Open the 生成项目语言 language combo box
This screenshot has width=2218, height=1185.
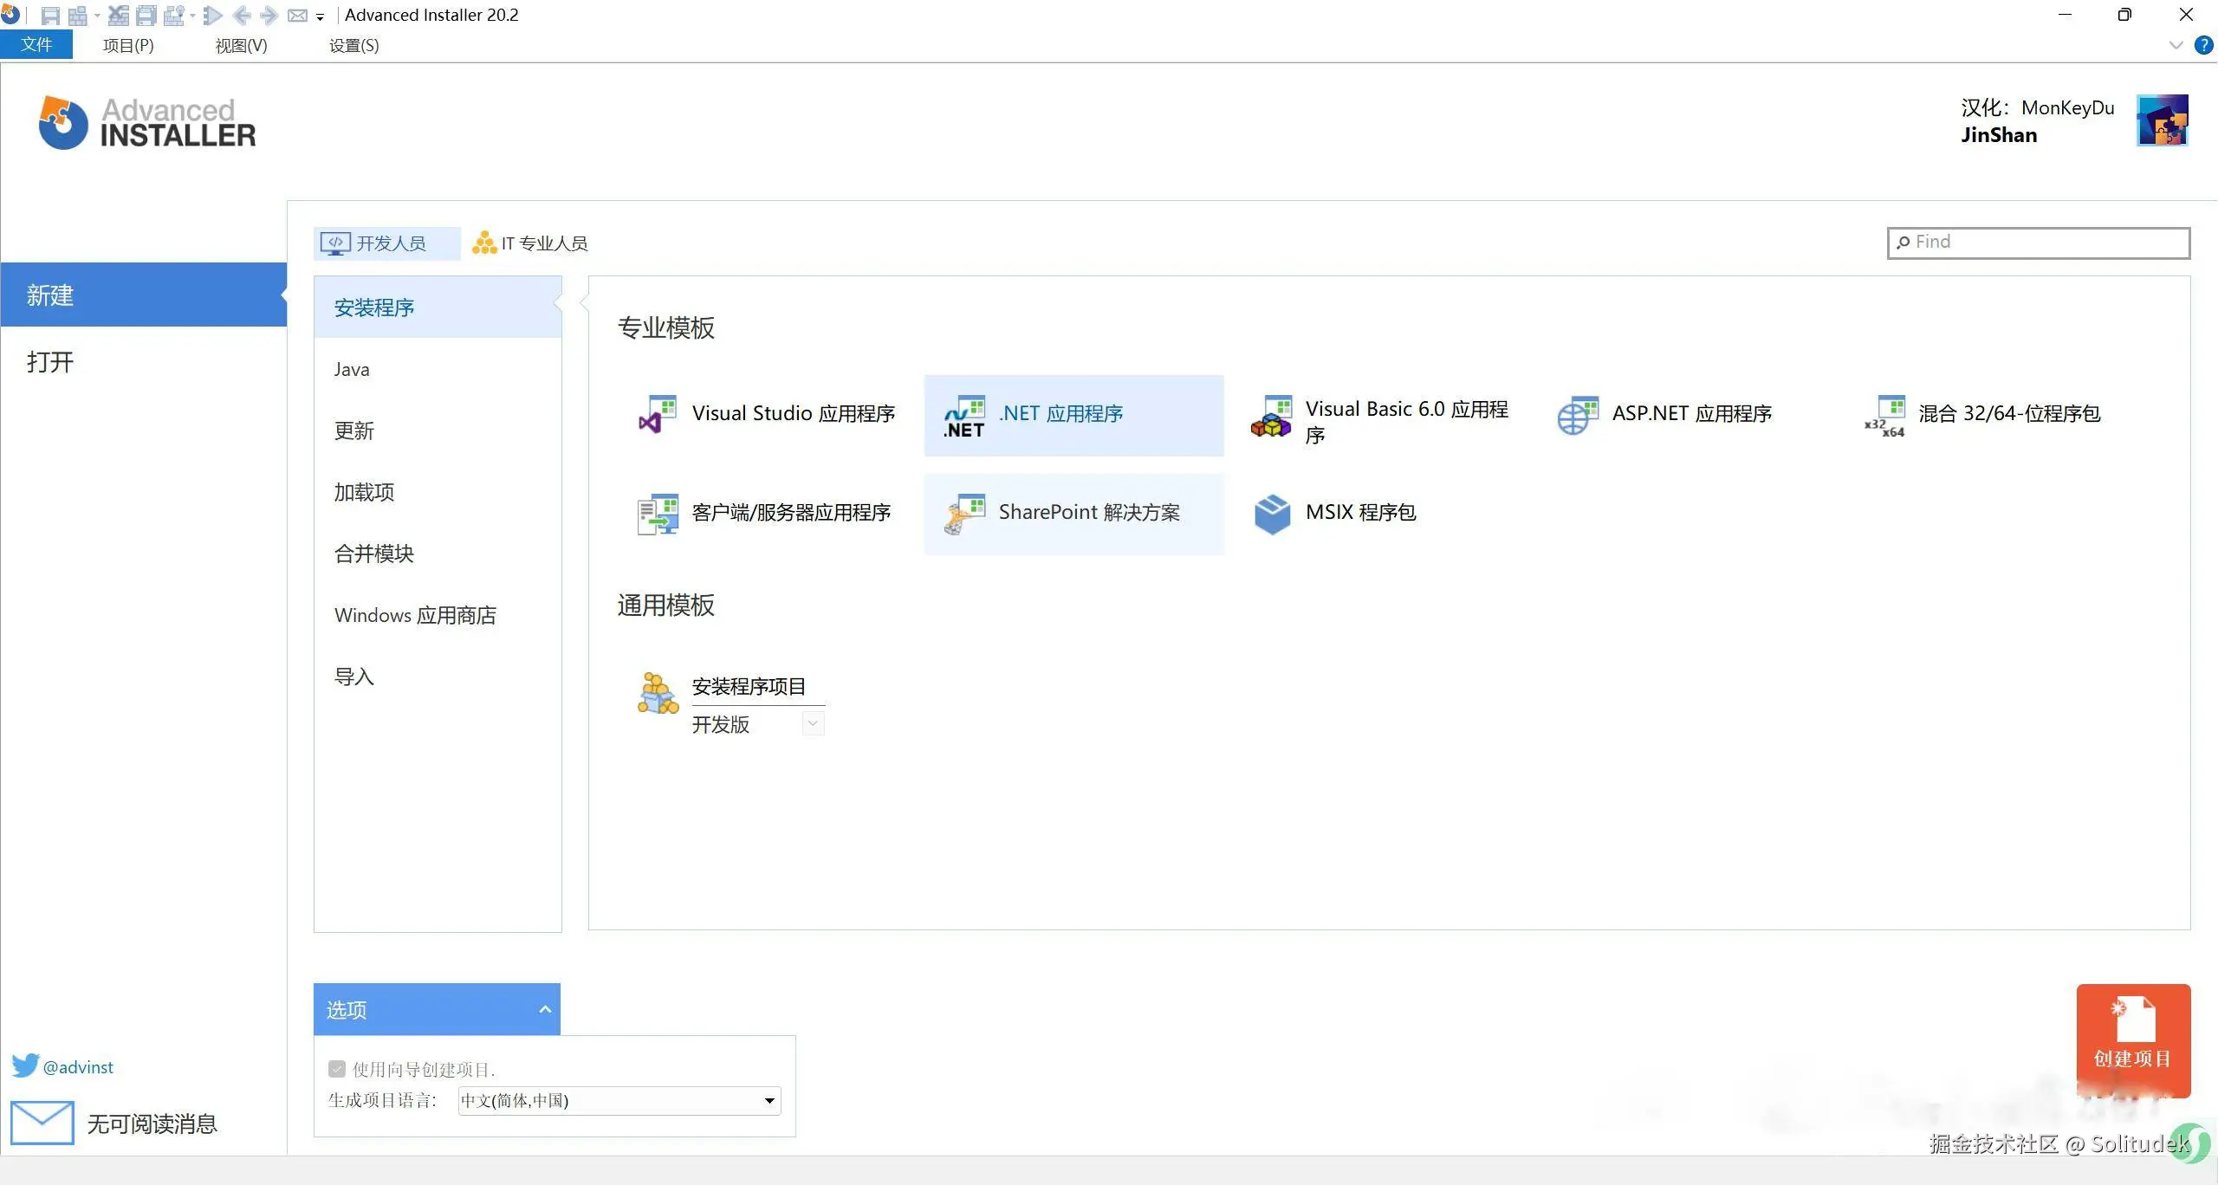click(619, 1101)
